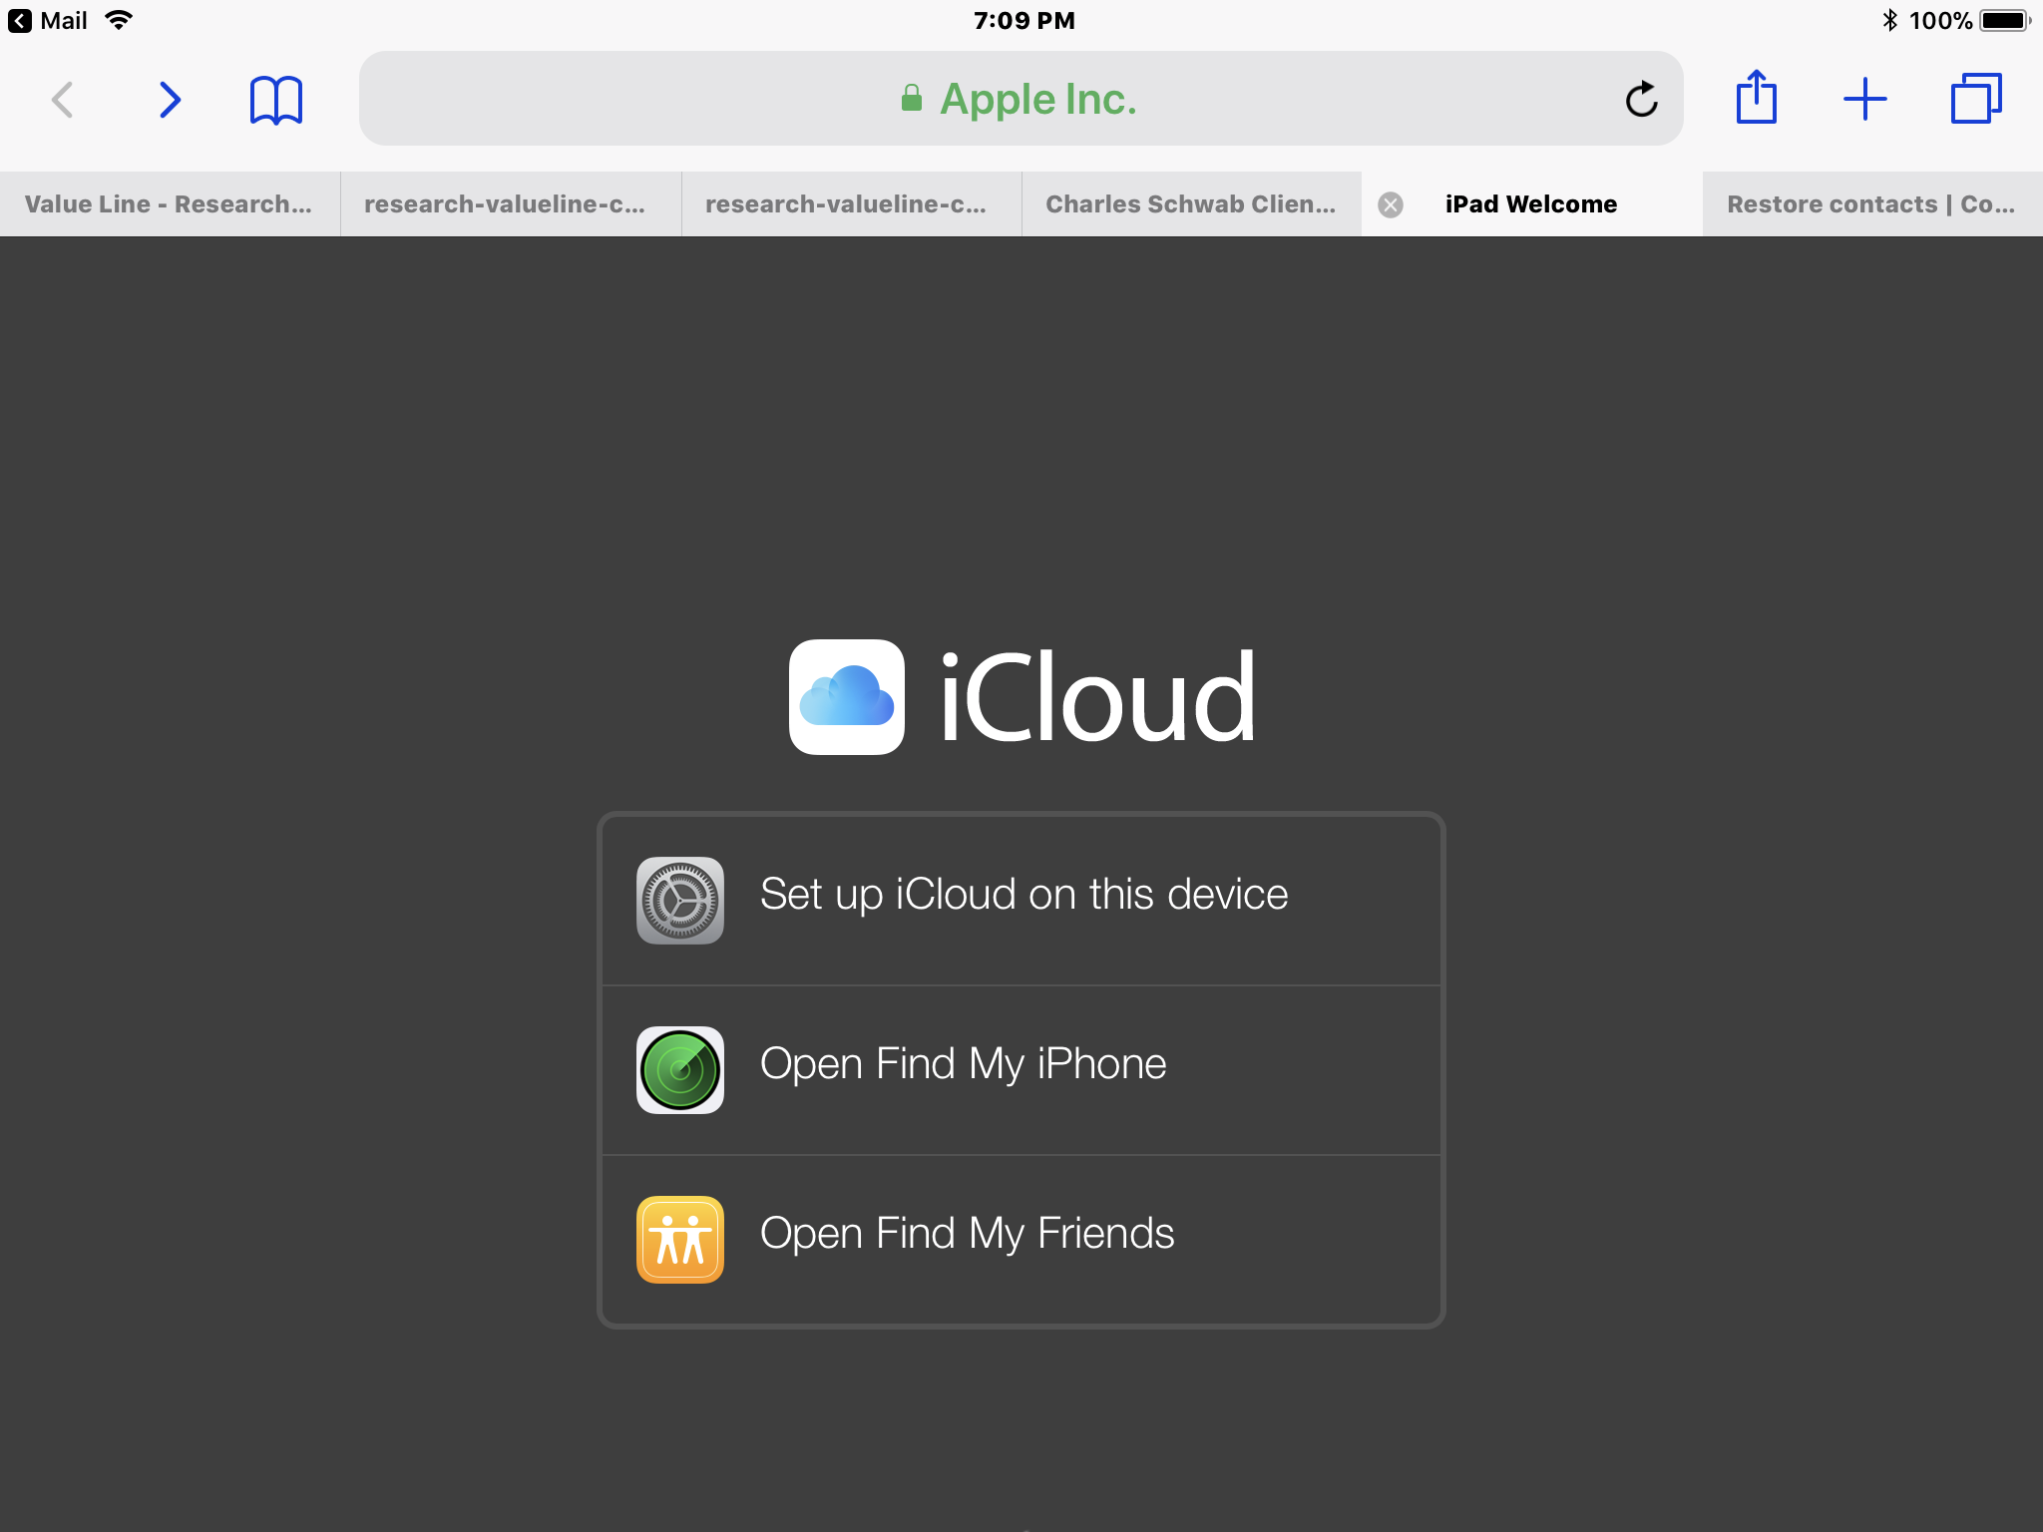Tap the Find My iPhone radar icon
The width and height of the screenshot is (2043, 1532).
click(680, 1070)
